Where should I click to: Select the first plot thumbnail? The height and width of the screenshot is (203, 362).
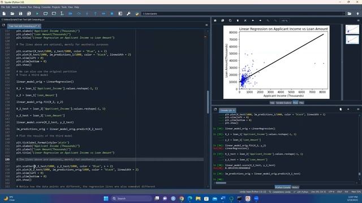352,29
